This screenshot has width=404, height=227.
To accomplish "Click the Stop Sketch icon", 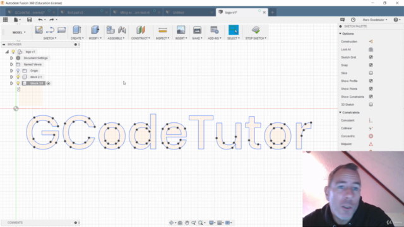I will [x=256, y=30].
